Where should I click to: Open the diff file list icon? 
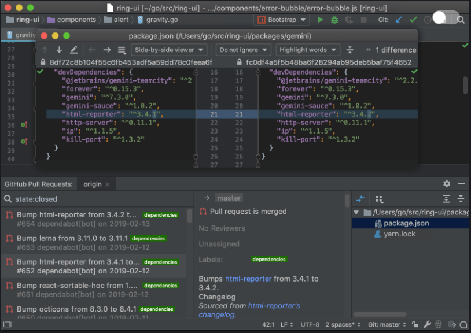122,50
